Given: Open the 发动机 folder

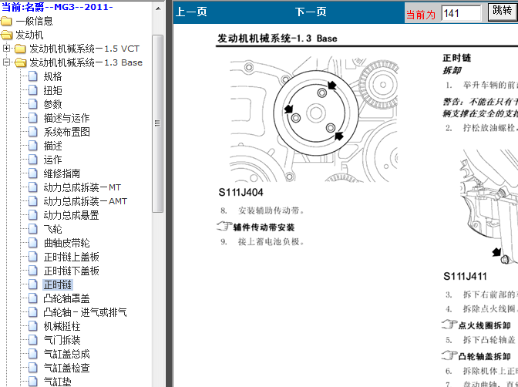Looking at the screenshot, I should 29,35.
